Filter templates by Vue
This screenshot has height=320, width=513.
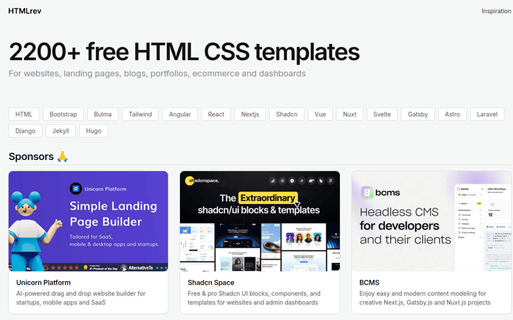pyautogui.click(x=320, y=114)
